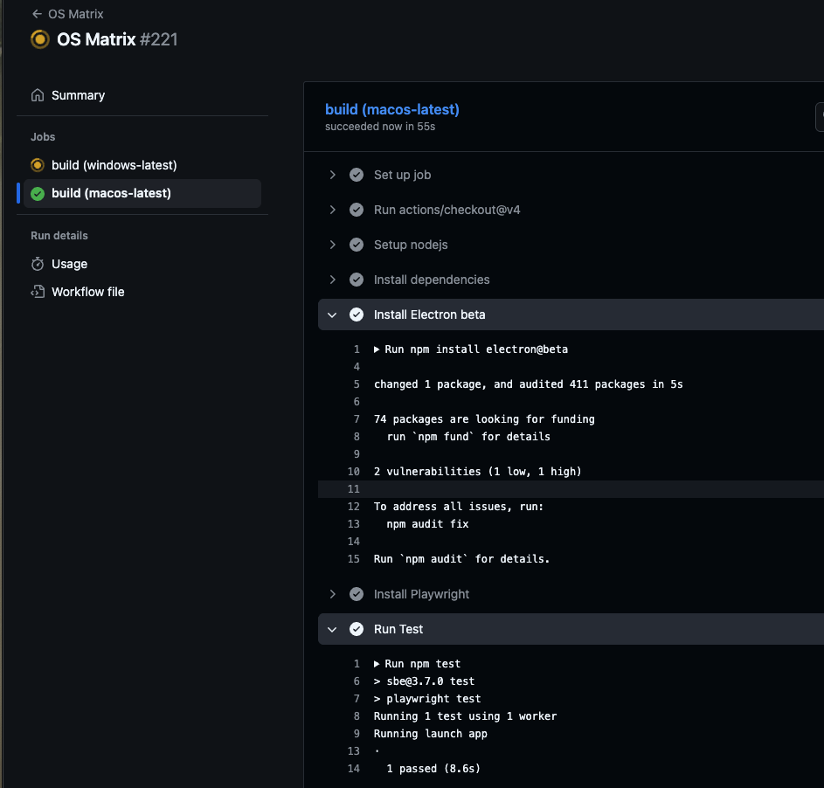Expand the Install dependencies step
Screen dimensions: 824x788
click(x=331, y=280)
